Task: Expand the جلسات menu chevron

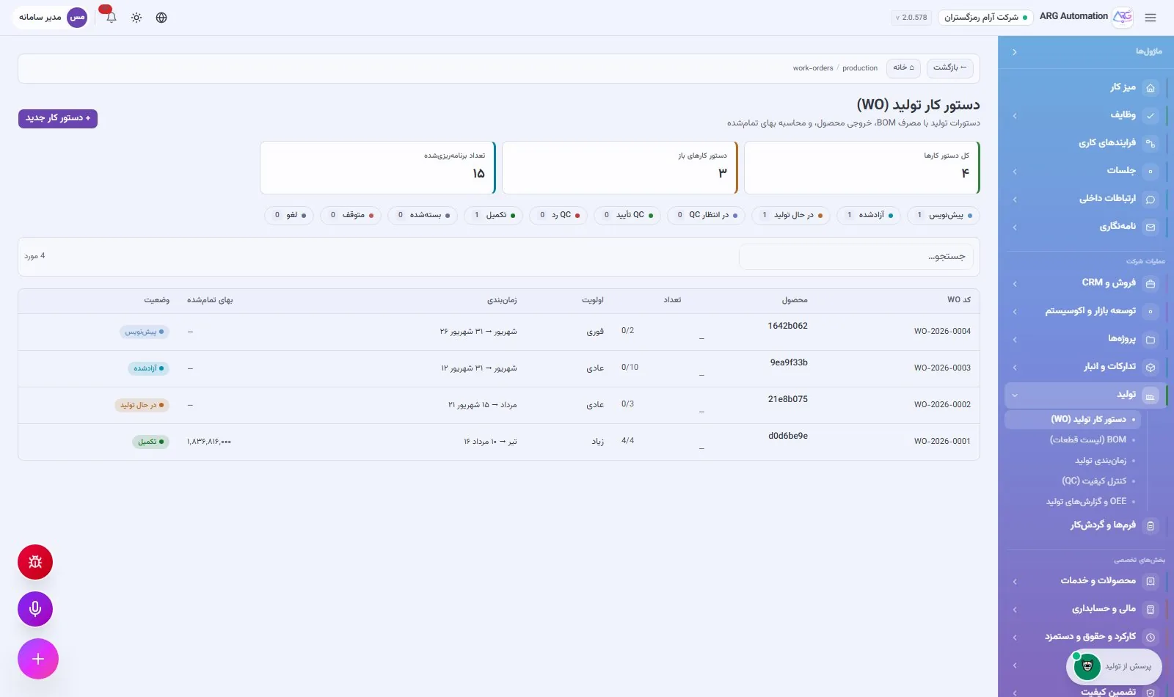Action: 1015,172
